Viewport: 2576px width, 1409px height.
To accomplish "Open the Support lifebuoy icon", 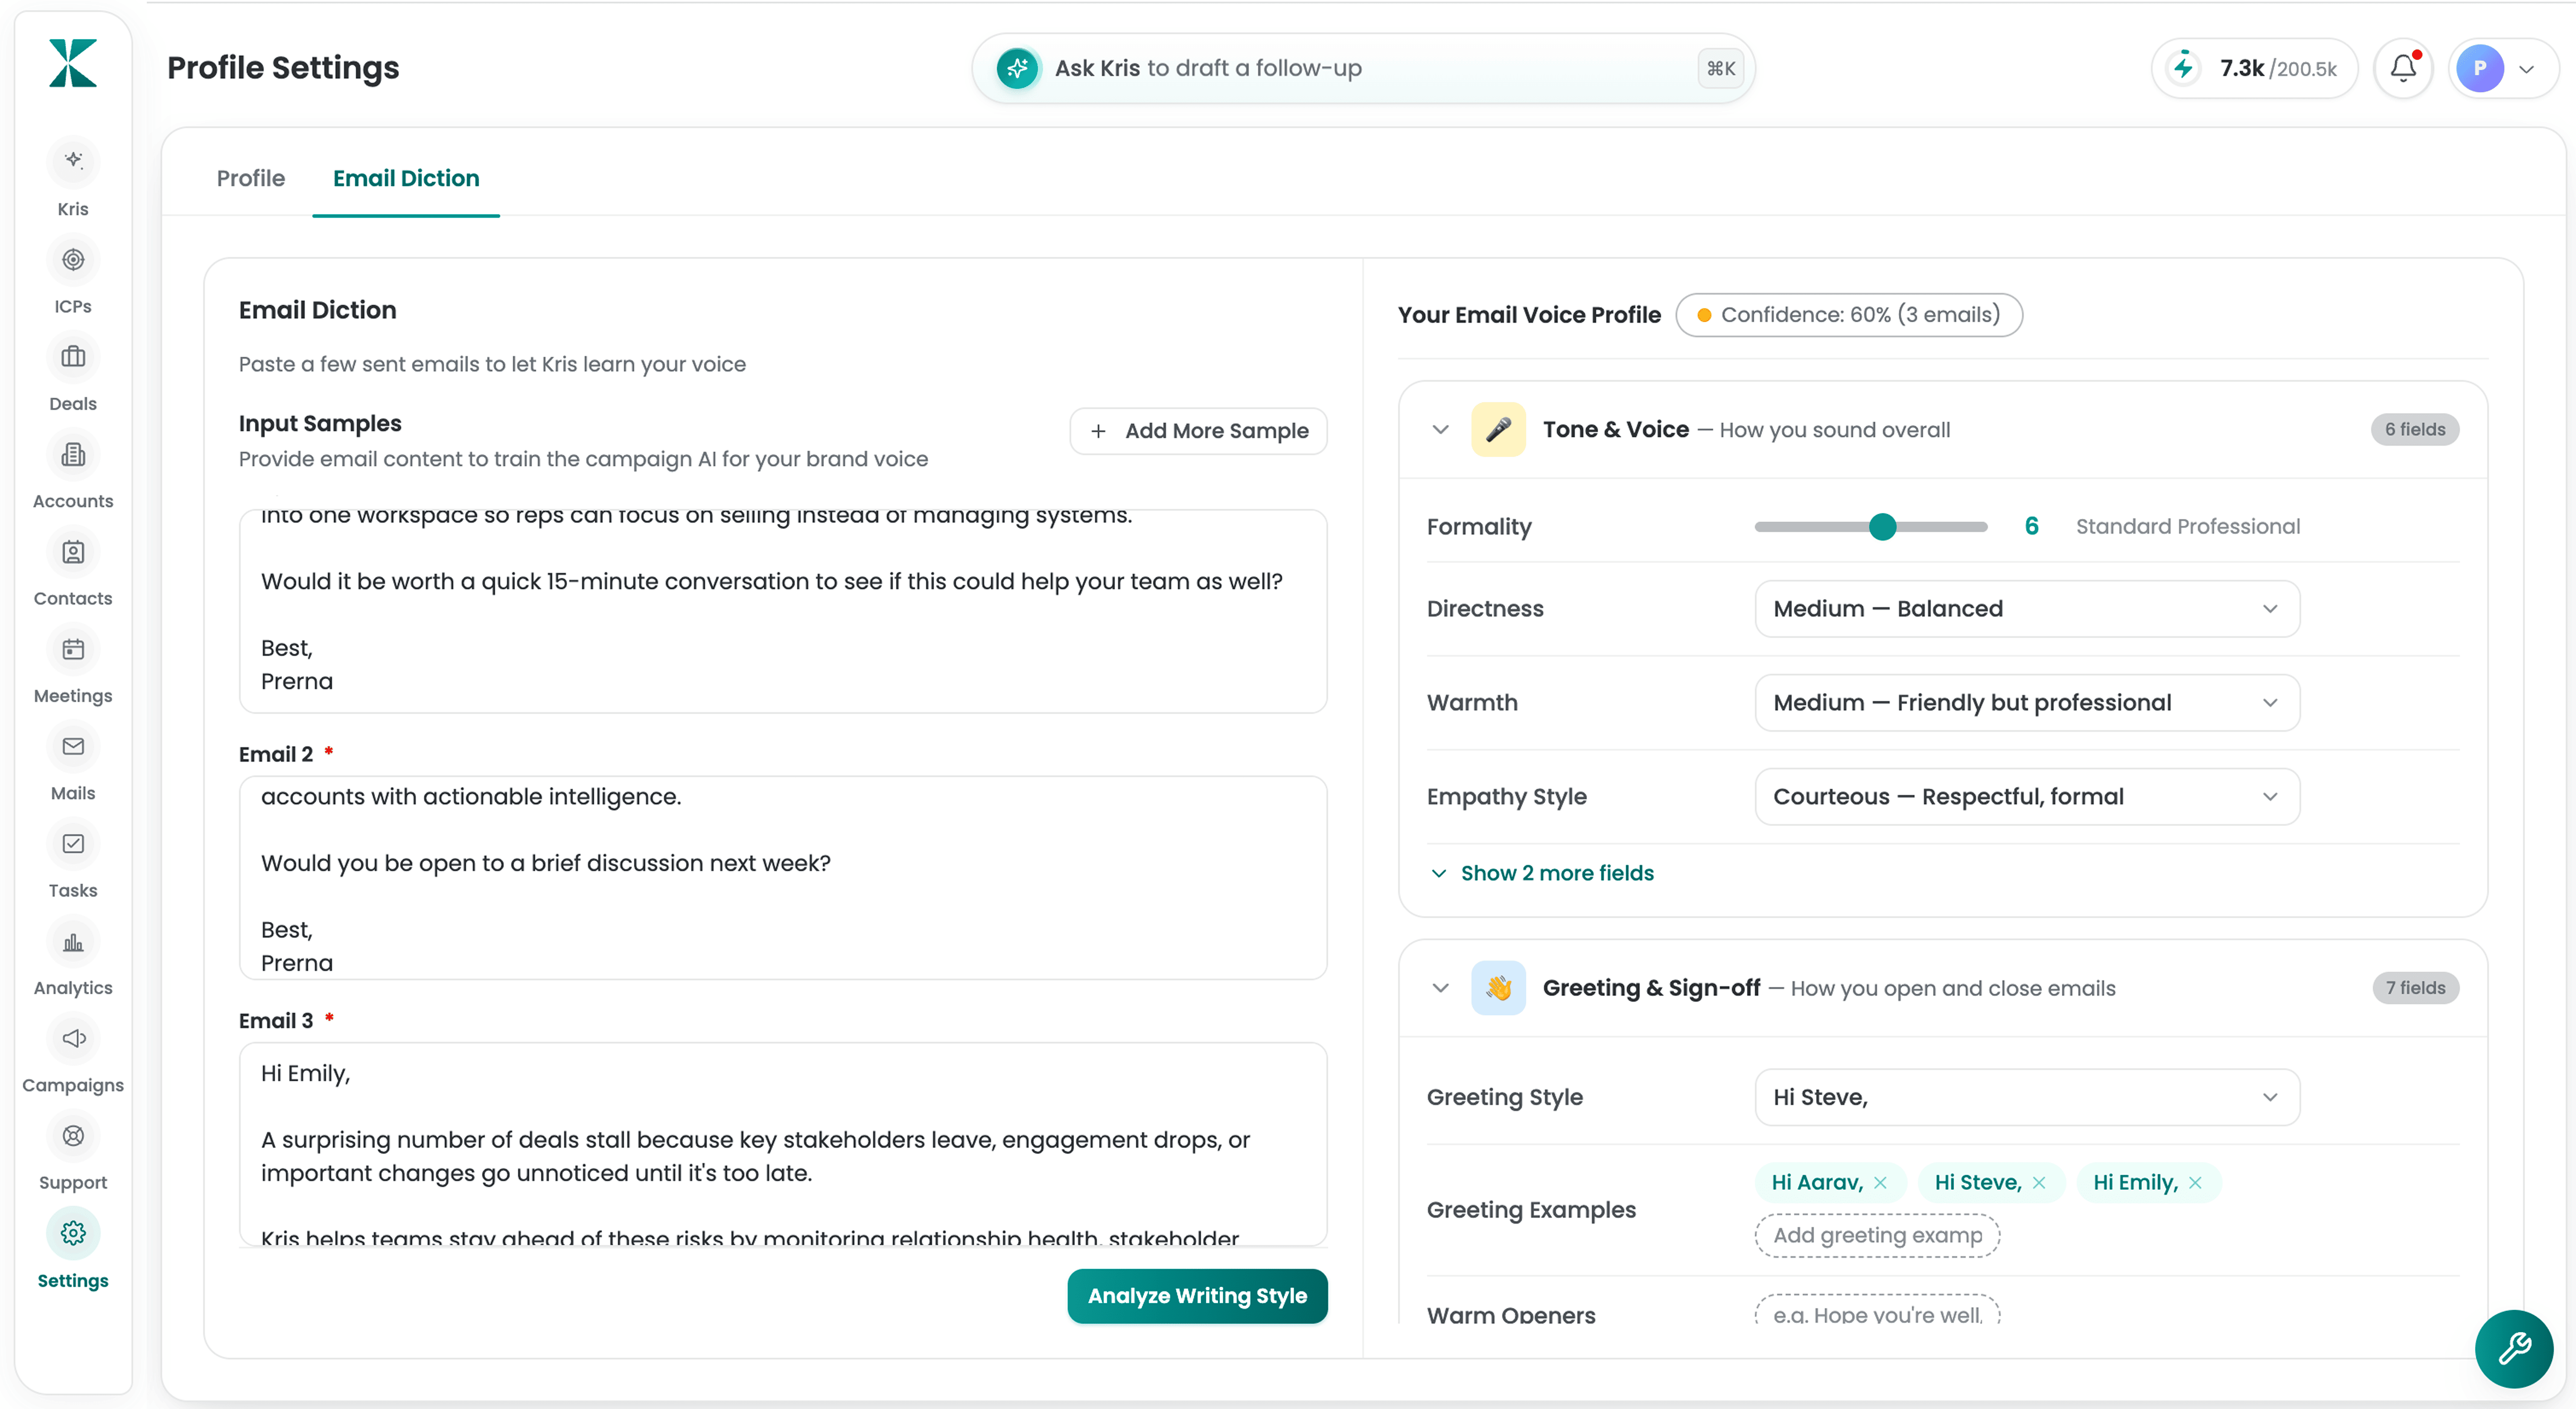I will pyautogui.click(x=73, y=1136).
